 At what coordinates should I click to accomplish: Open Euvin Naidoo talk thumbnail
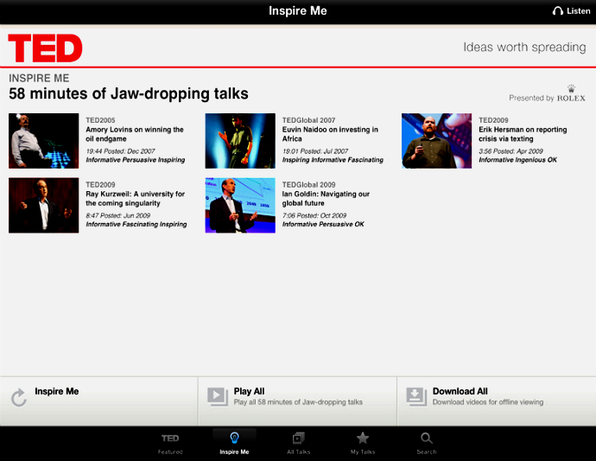(240, 140)
